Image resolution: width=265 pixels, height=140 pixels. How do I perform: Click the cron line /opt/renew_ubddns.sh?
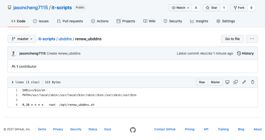(58, 105)
